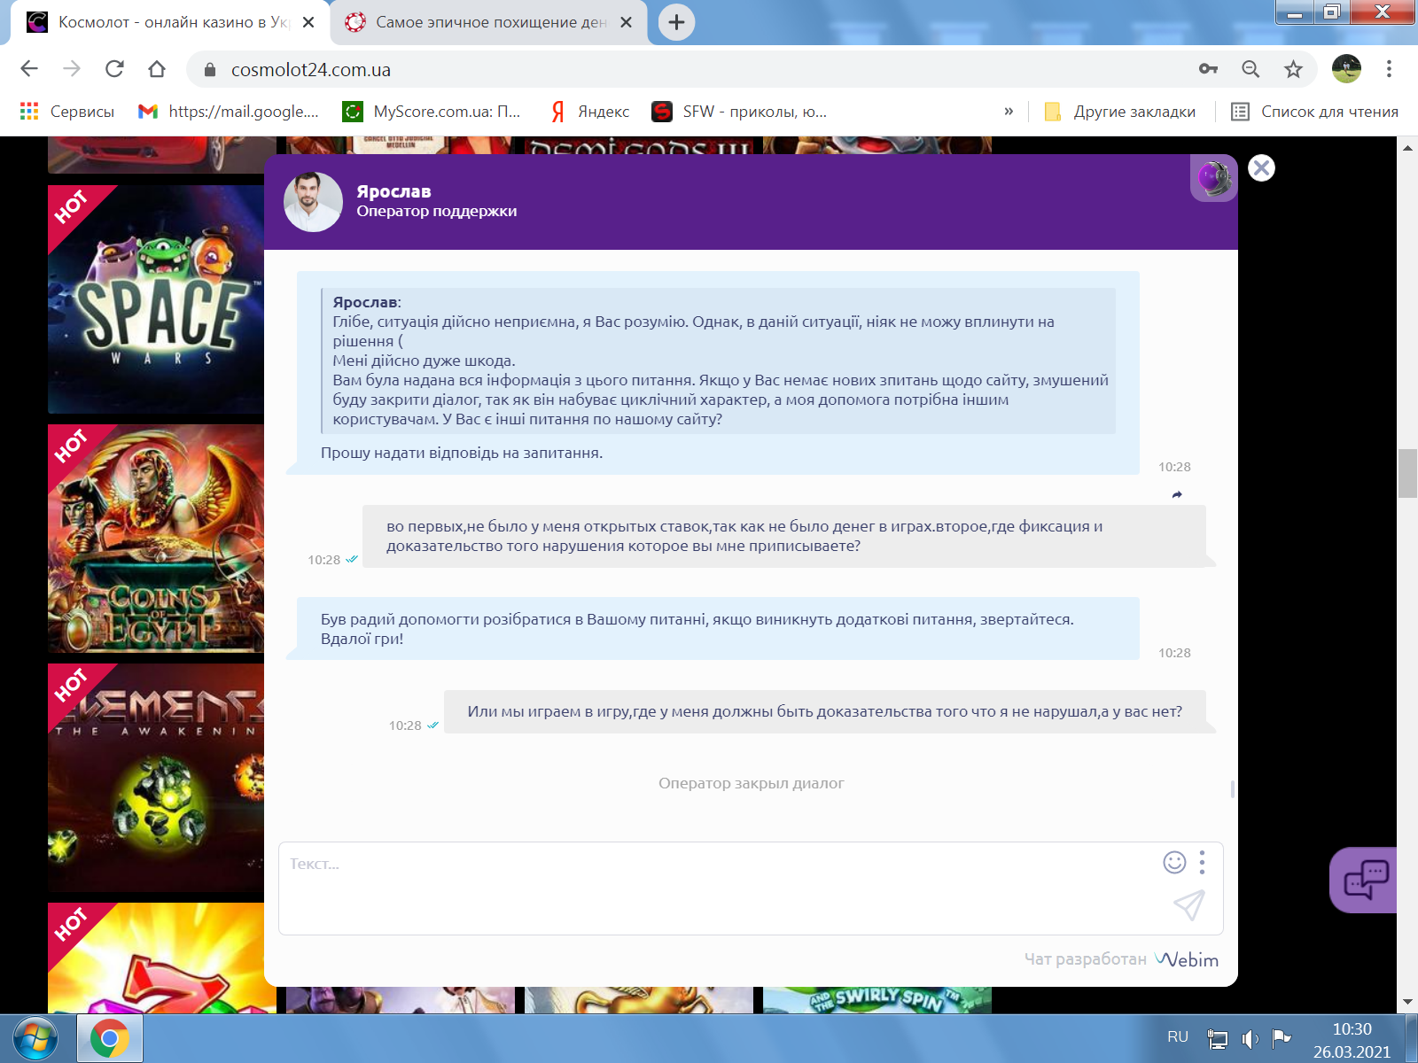Close the support chat with the X icon

pyautogui.click(x=1261, y=167)
